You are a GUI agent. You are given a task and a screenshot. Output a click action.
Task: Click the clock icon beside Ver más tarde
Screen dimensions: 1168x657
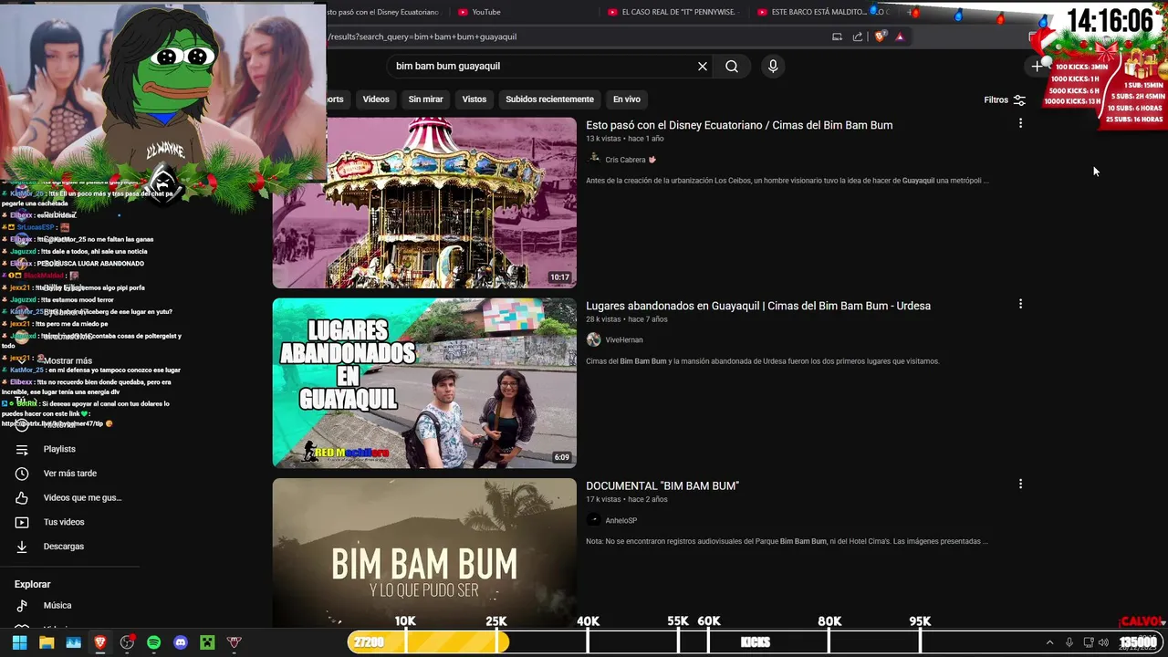pos(22,474)
